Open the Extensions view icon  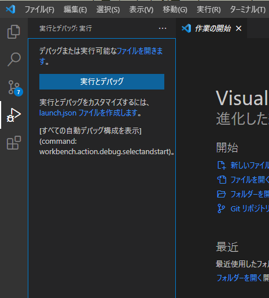coord(14,143)
